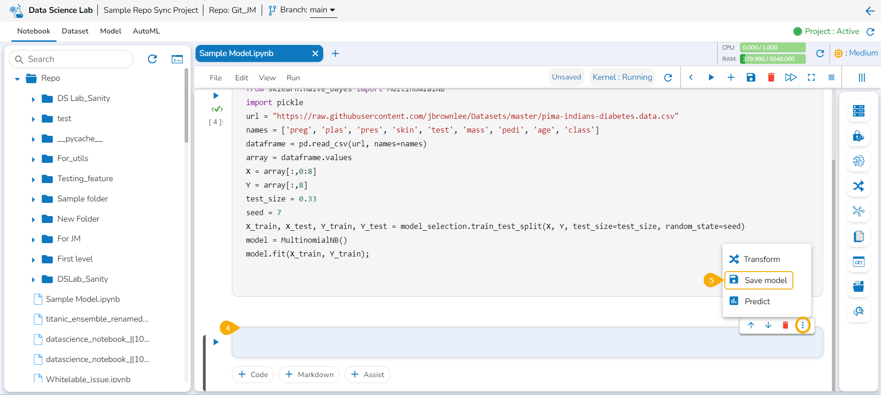The width and height of the screenshot is (881, 395).
Task: Click the Assist button
Action: 367,374
